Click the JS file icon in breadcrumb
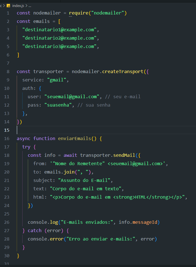This screenshot has height=267, width=196. [x=8, y=6]
